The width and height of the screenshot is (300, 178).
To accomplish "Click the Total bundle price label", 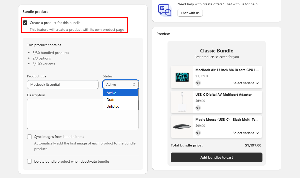I will 187,145.
